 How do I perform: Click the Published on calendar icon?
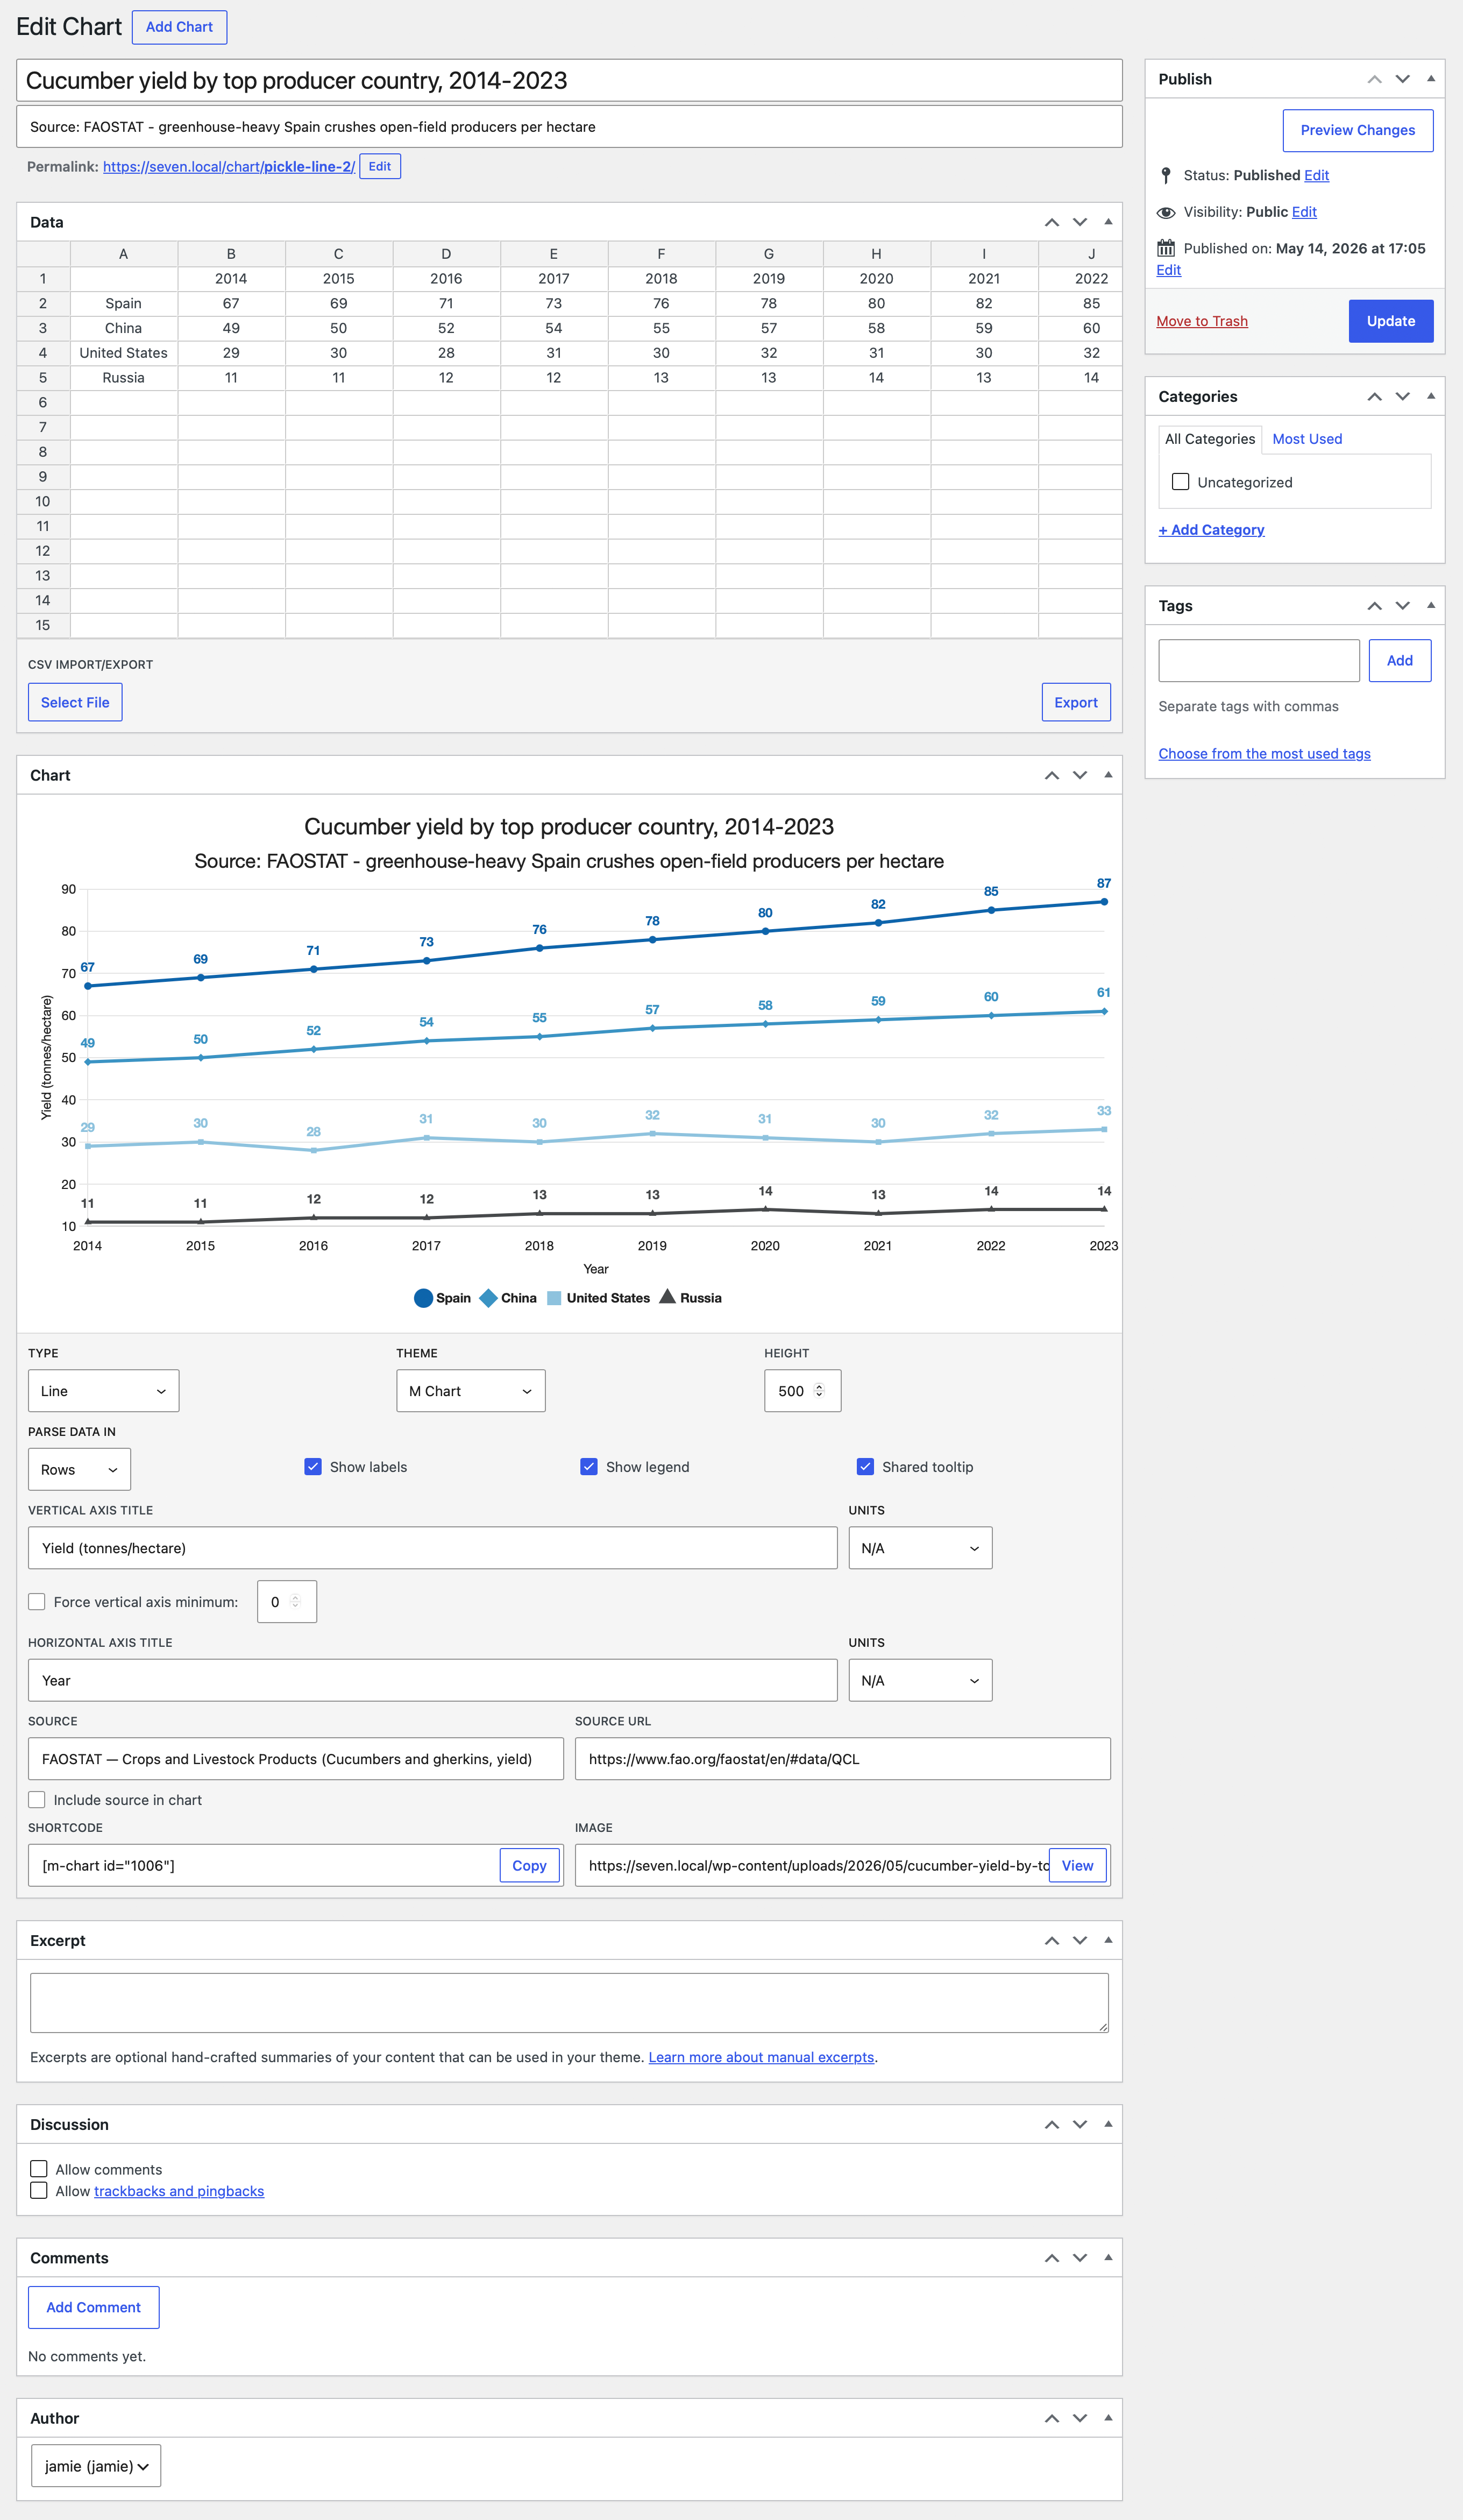[1165, 248]
